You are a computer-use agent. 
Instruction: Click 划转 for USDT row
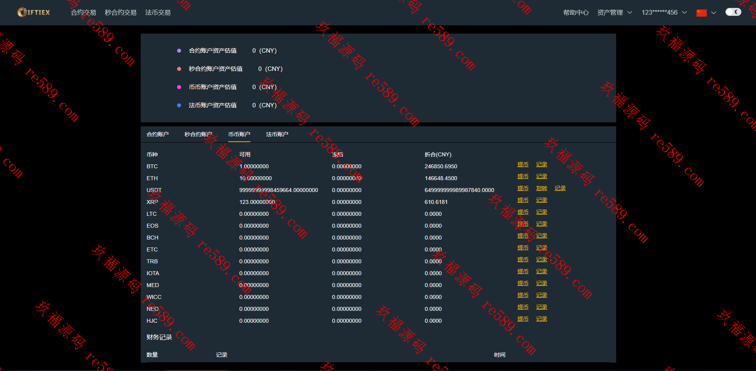[542, 188]
